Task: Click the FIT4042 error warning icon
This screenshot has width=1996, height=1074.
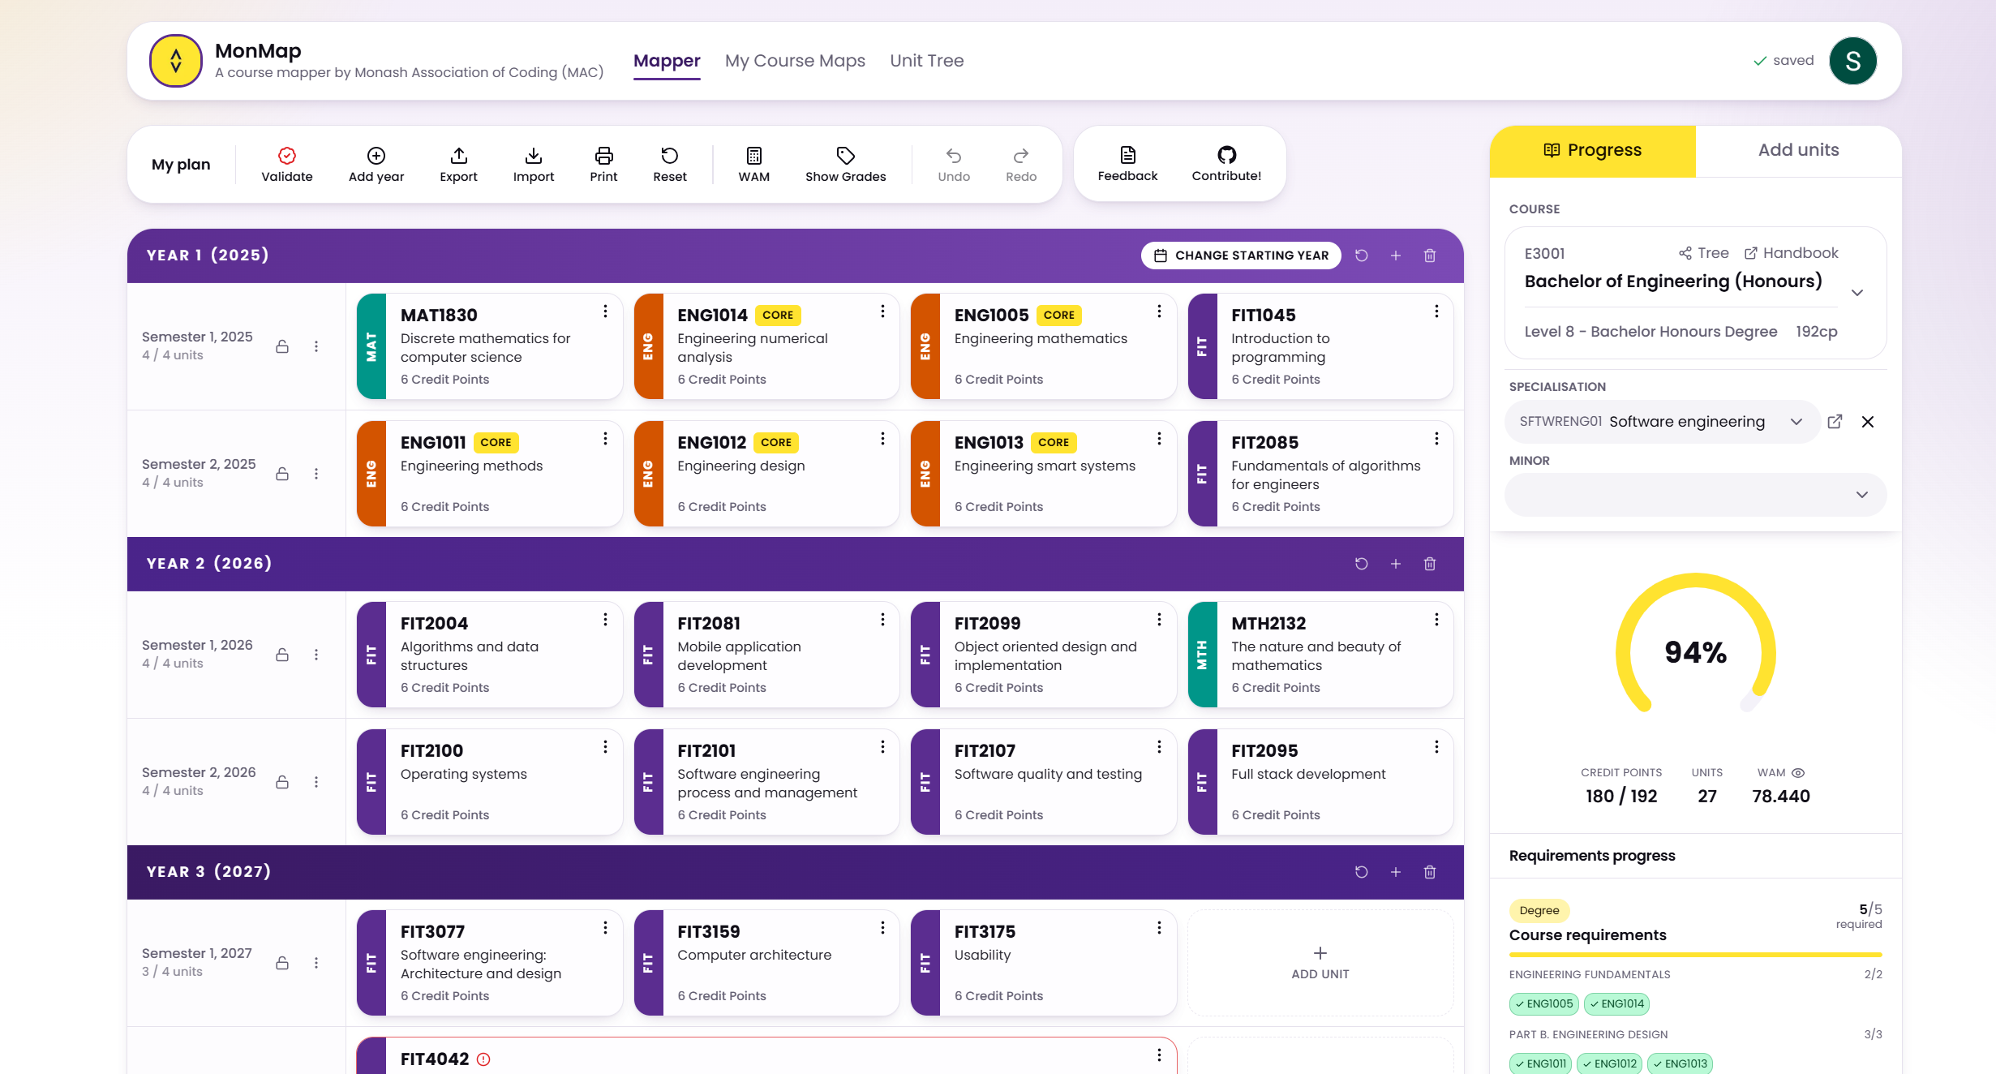Action: (x=483, y=1059)
